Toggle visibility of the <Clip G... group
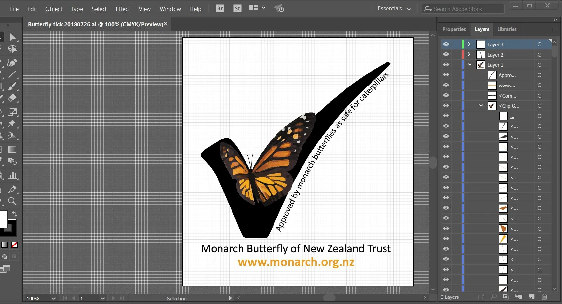562x304 pixels. click(446, 106)
